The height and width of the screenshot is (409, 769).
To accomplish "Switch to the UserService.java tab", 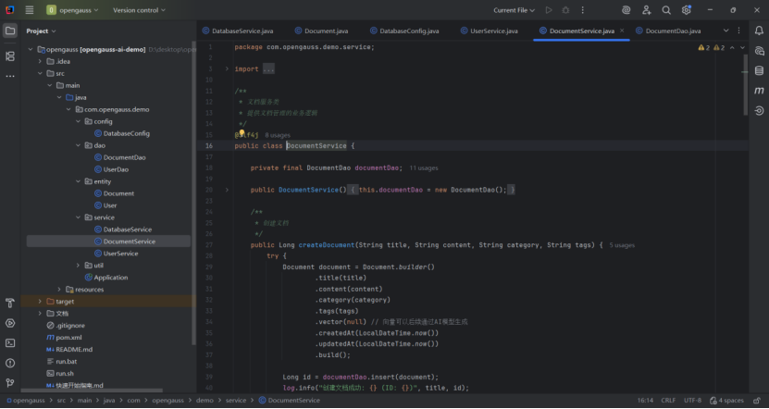I will (489, 31).
